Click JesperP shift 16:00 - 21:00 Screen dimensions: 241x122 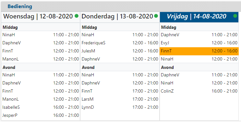[x=41, y=115]
